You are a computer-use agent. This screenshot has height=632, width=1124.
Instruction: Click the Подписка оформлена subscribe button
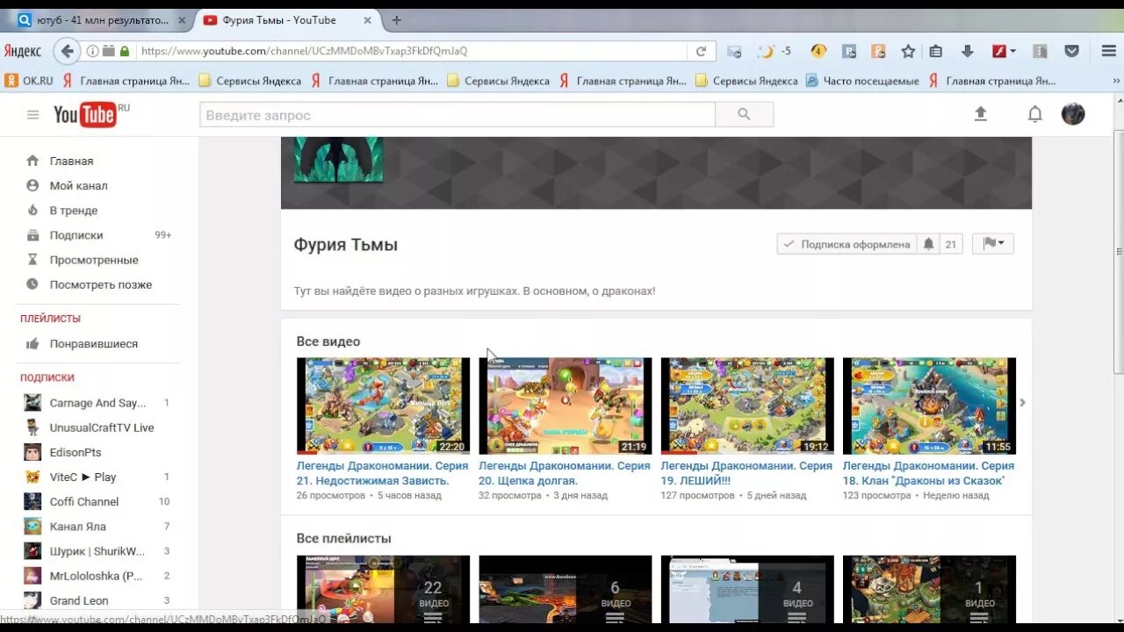847,244
